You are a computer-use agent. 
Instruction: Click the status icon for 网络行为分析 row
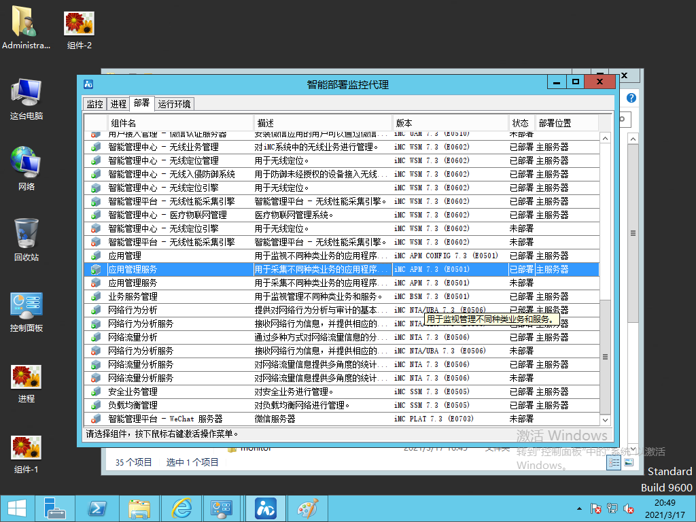95,310
